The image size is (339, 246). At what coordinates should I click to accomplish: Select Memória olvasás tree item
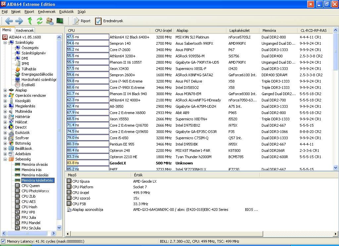point(34,164)
